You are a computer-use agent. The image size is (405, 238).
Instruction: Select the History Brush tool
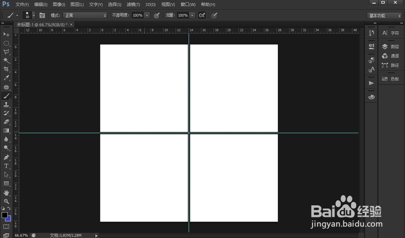pos(6,113)
